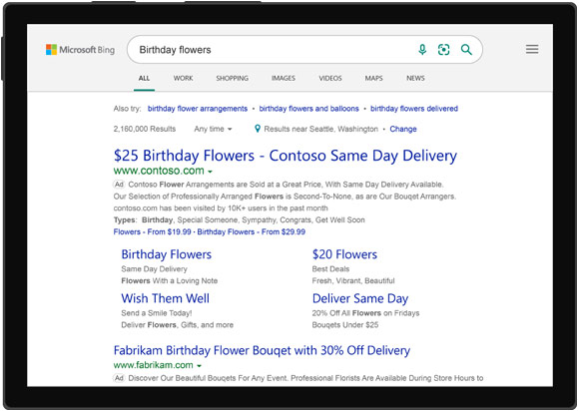Open the hamburger menu icon

click(x=532, y=49)
